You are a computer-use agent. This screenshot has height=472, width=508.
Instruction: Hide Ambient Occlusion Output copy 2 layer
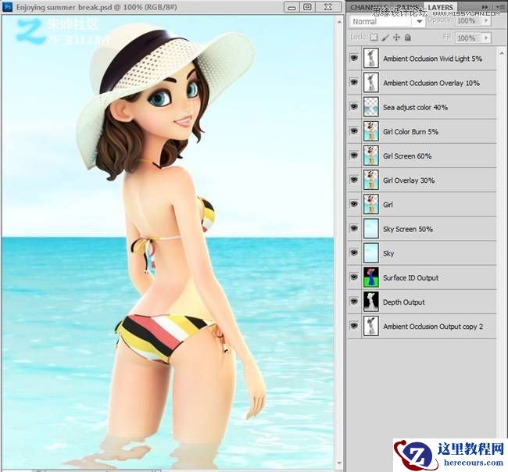[x=354, y=326]
